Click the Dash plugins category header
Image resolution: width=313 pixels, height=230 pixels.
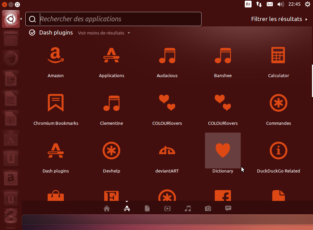pos(56,32)
